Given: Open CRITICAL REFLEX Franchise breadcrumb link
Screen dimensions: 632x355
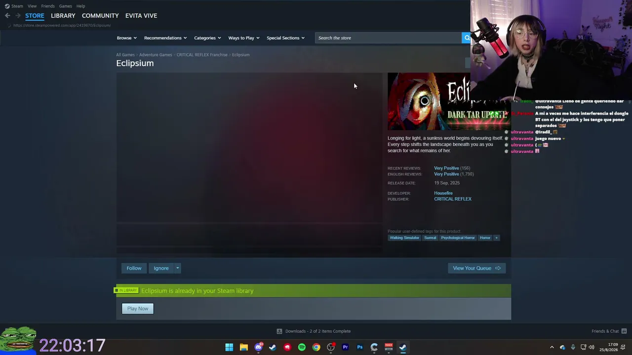Looking at the screenshot, I should coord(202,55).
